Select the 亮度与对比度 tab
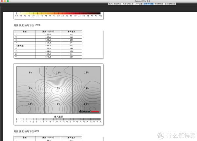The height and width of the screenshot is (141, 197). tap(128, 4)
